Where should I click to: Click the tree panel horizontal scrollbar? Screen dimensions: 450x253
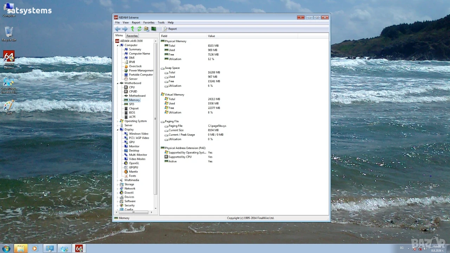click(134, 212)
